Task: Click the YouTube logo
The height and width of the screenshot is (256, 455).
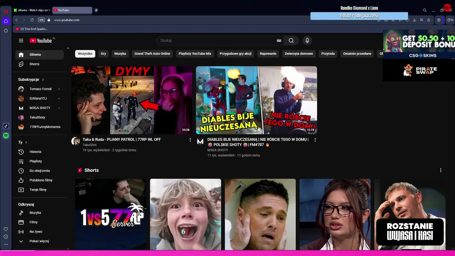Action: 41,41
